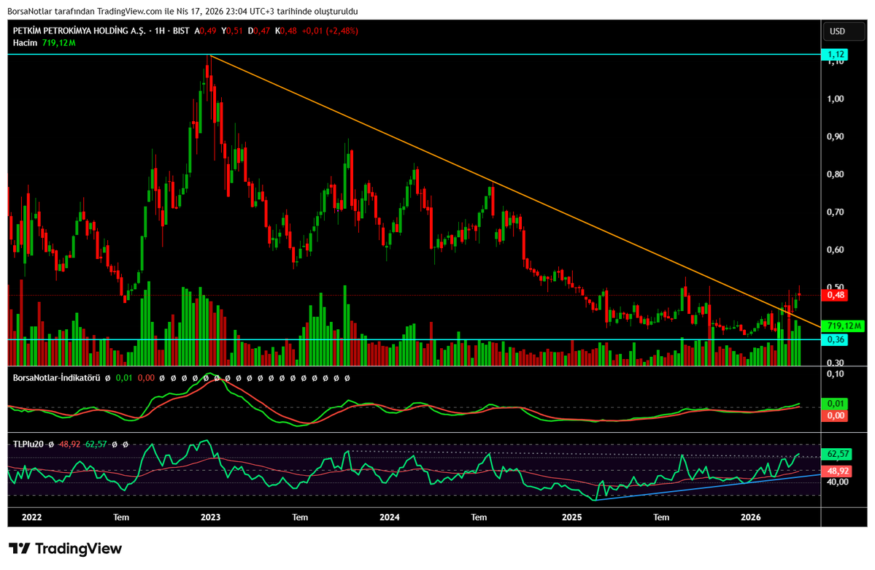This screenshot has width=875, height=570.
Task: Click the 1,00 price axis value
Action: [x=836, y=99]
